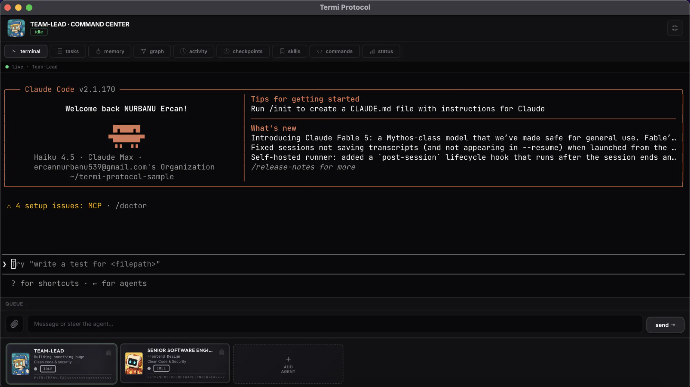
Task: Click the Claude Code pixel mascot
Action: click(x=126, y=137)
